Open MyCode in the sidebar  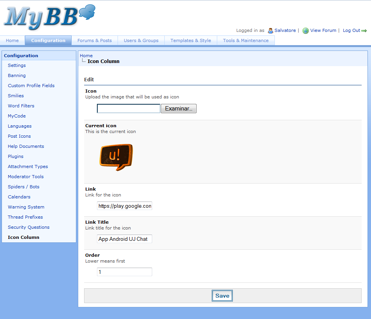[x=17, y=116]
